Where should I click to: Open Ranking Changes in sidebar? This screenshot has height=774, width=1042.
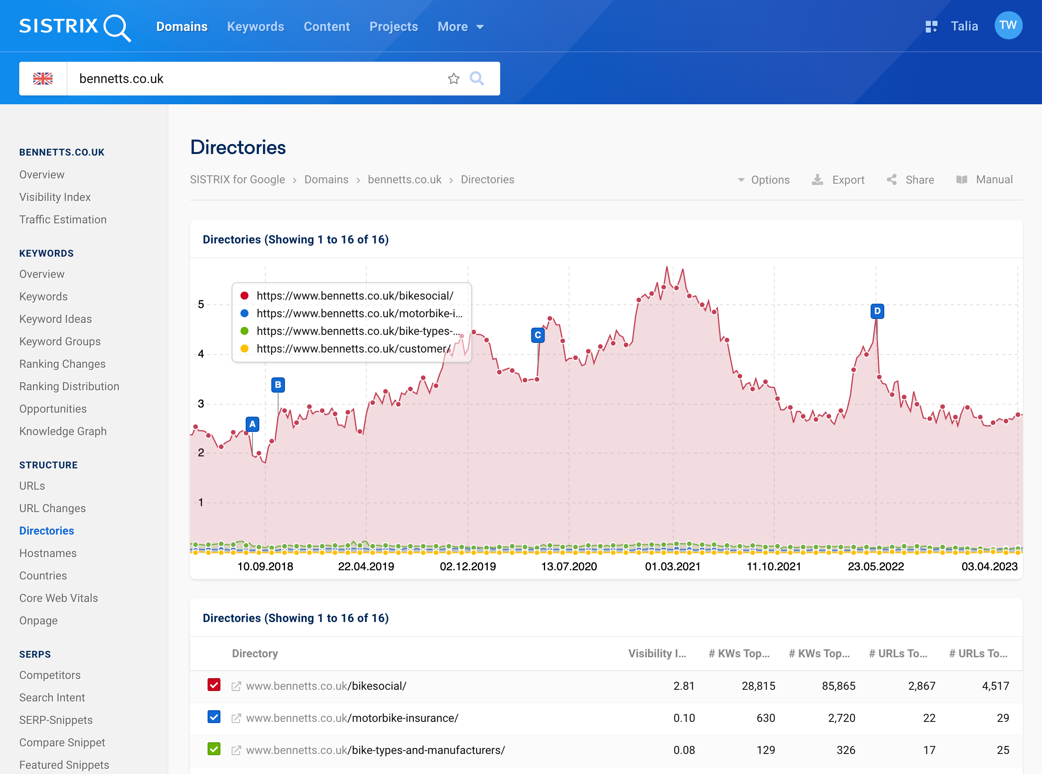tap(62, 364)
